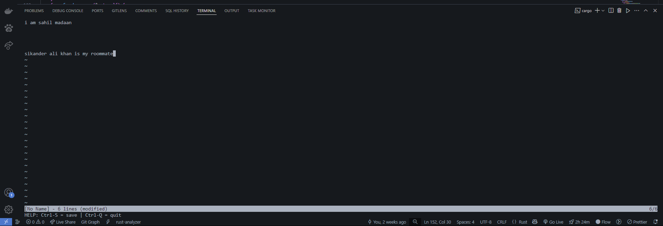Show errors and warnings count
This screenshot has width=663, height=226.
[35, 222]
